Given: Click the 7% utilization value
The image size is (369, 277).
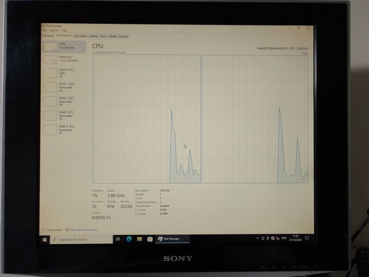Looking at the screenshot, I should [x=94, y=196].
